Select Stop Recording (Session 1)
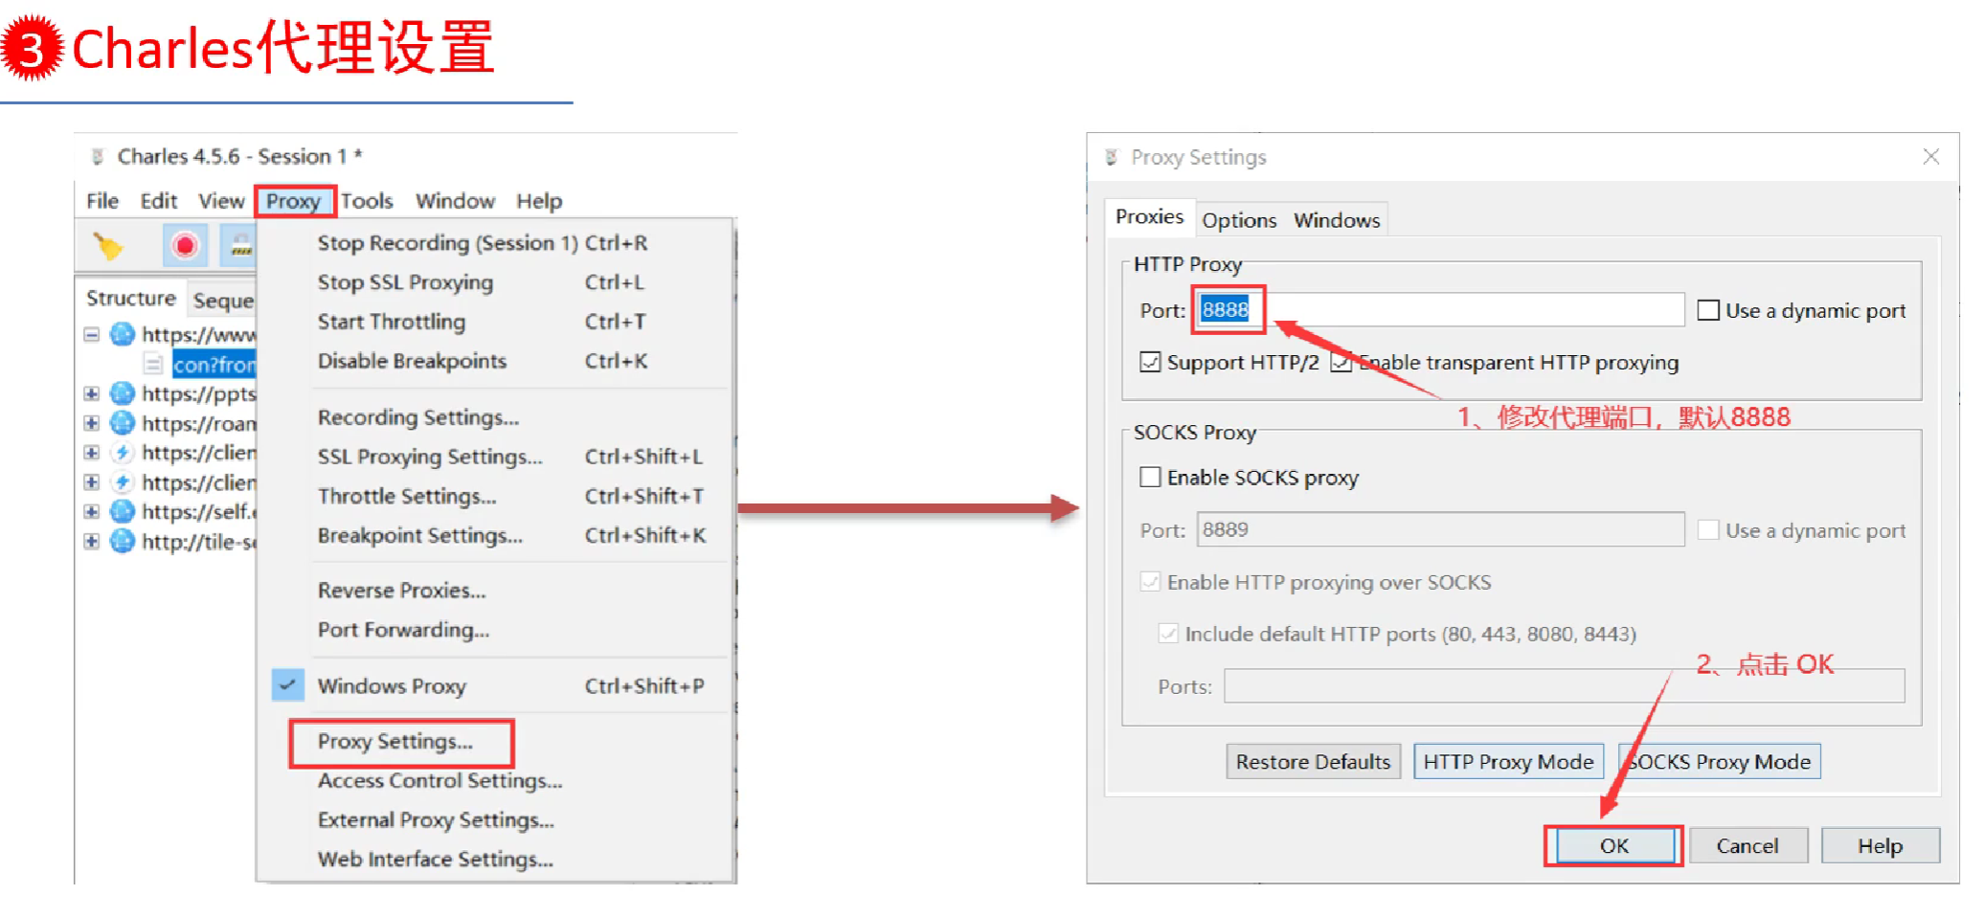 (x=496, y=243)
